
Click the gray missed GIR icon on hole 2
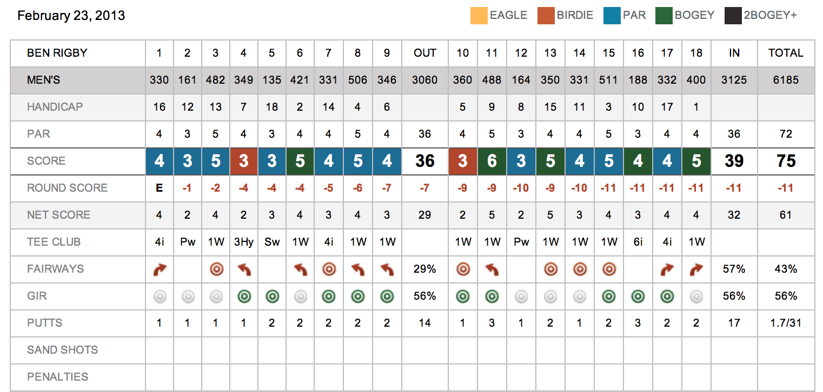188,296
